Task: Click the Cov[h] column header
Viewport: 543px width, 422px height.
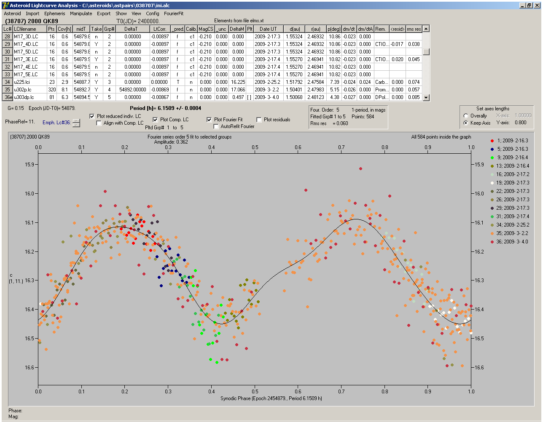Action: 65,29
